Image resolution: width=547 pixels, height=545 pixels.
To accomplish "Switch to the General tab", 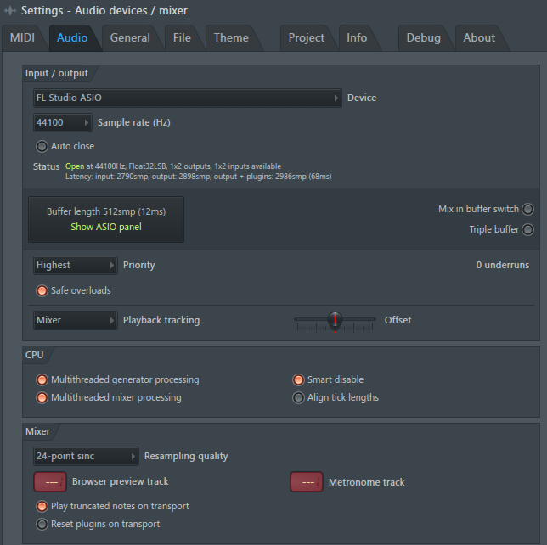I will (130, 38).
